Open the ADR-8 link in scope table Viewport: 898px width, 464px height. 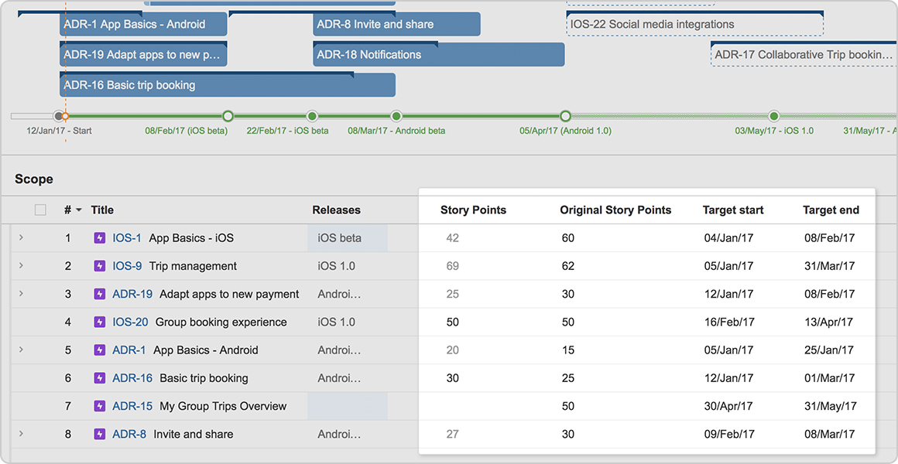tap(129, 435)
